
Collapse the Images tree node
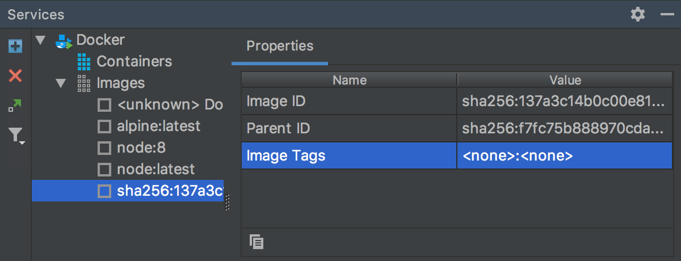(61, 83)
